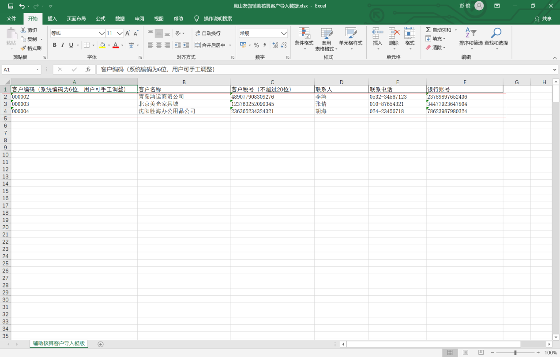The image size is (560, 357).
Task: Click the Insert cells (插入) icon
Action: tap(377, 33)
